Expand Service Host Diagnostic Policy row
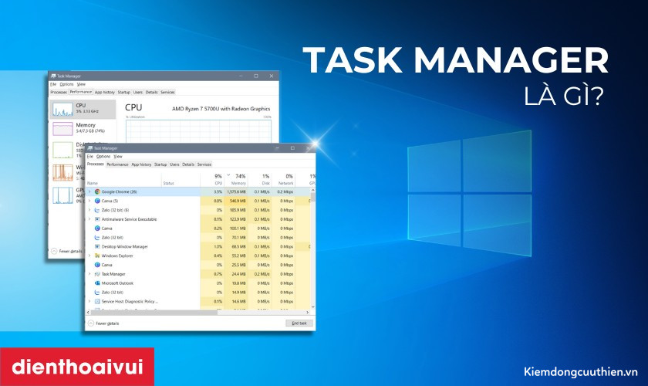This screenshot has width=648, height=386. (x=89, y=301)
